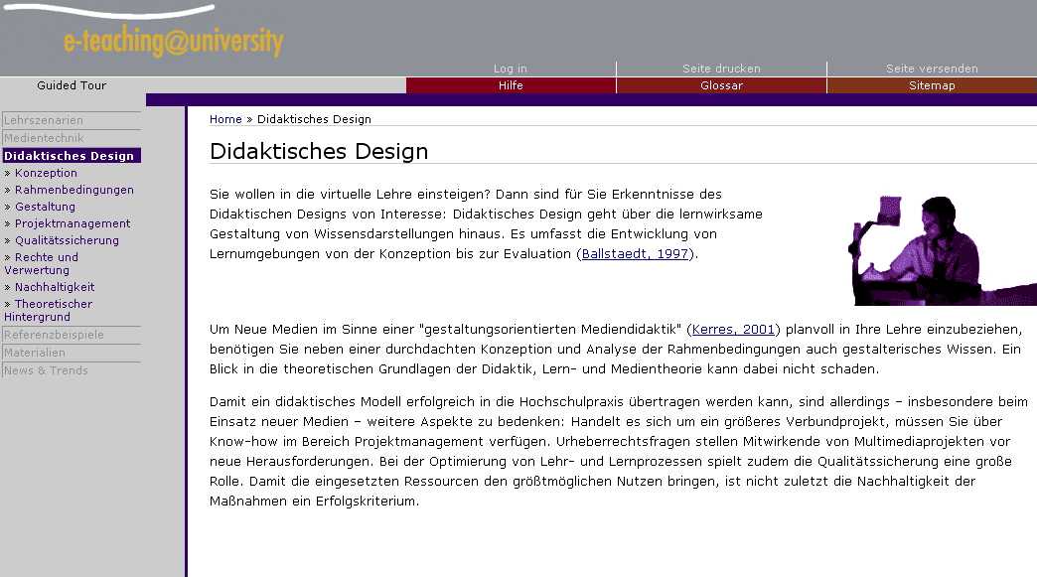The image size is (1037, 577).
Task: Open the Log in link
Action: pos(511,69)
